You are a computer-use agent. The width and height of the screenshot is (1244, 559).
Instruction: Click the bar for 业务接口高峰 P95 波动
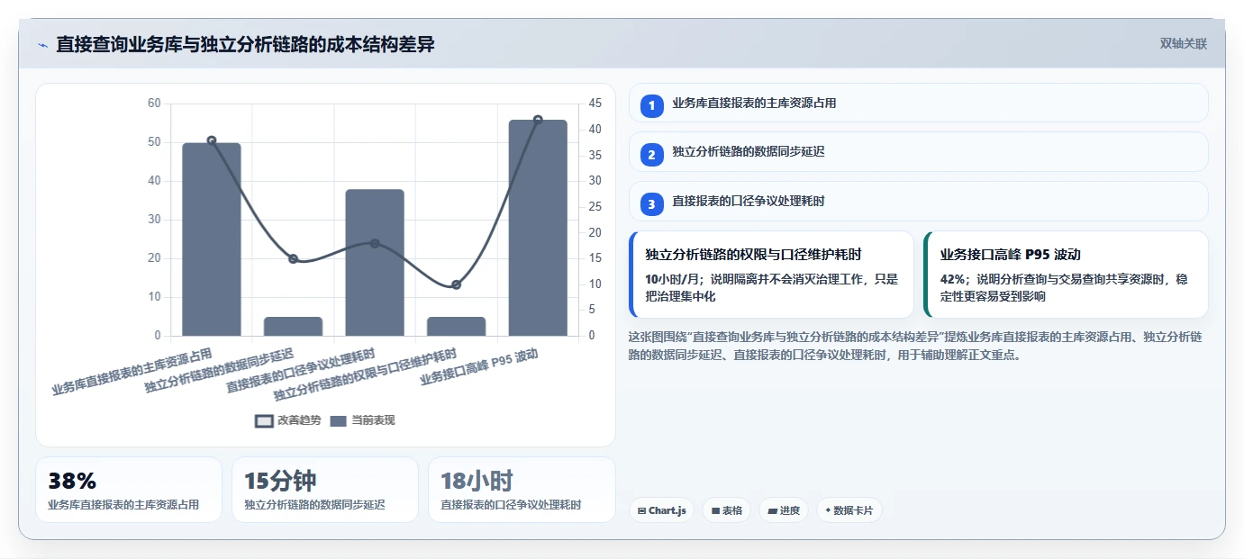tap(538, 228)
